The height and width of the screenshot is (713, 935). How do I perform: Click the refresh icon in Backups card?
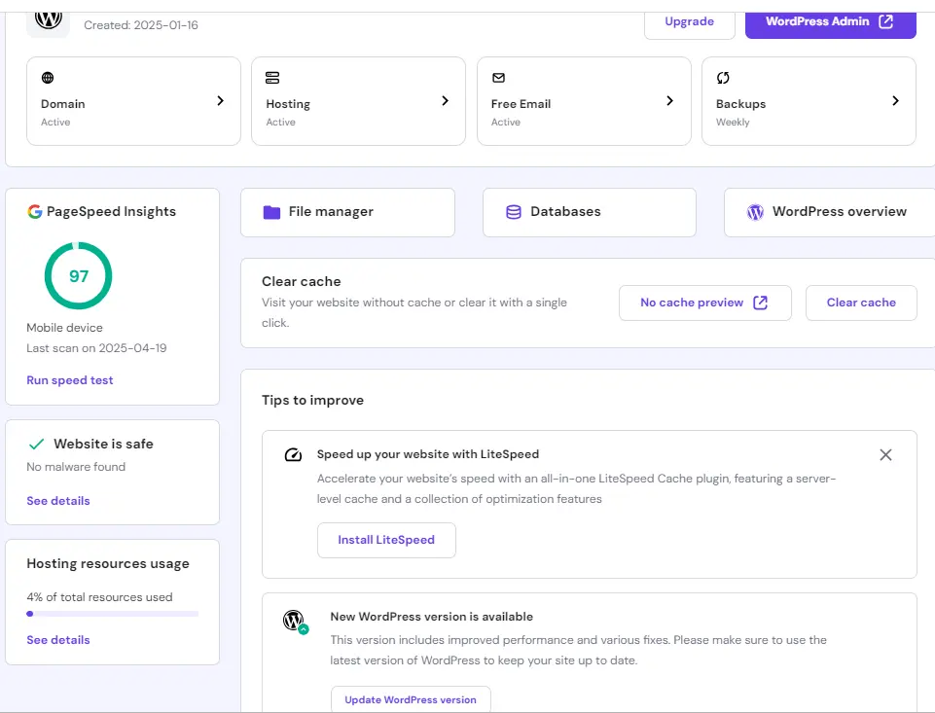[723, 78]
